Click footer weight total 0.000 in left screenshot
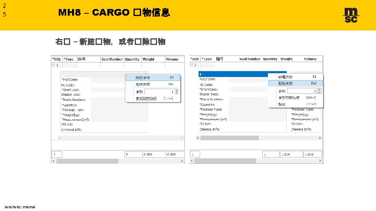376x211 pixels. point(154,155)
